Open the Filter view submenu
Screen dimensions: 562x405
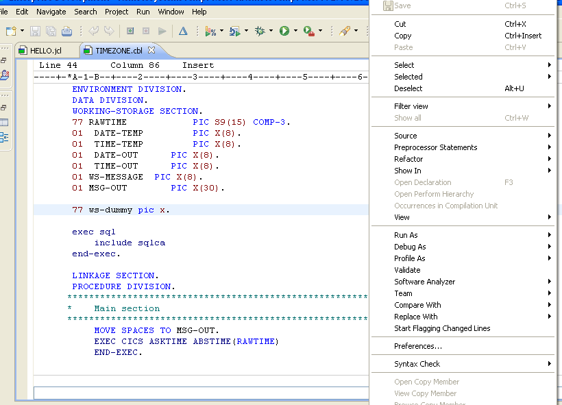(x=463, y=106)
